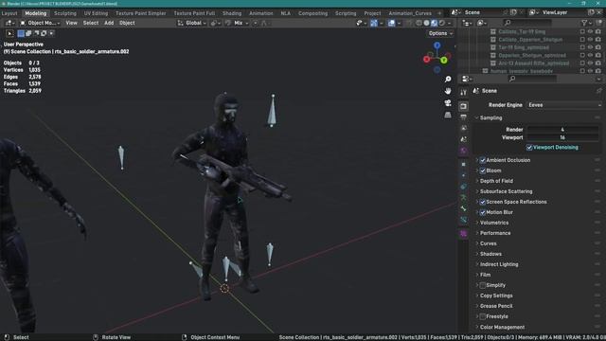Expand the Shadows panel
606x341 pixels.
[490, 254]
